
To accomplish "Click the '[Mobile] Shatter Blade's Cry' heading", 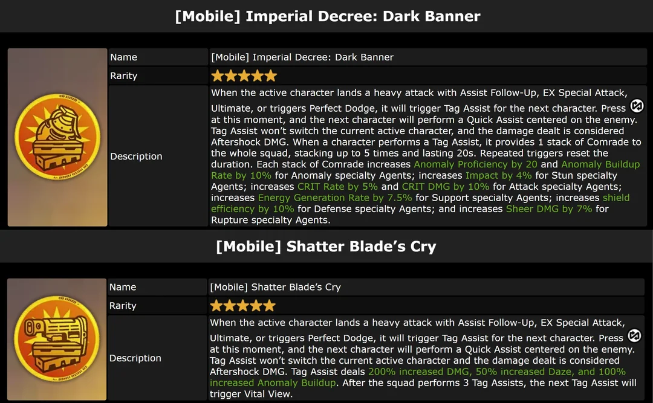I will (326, 247).
